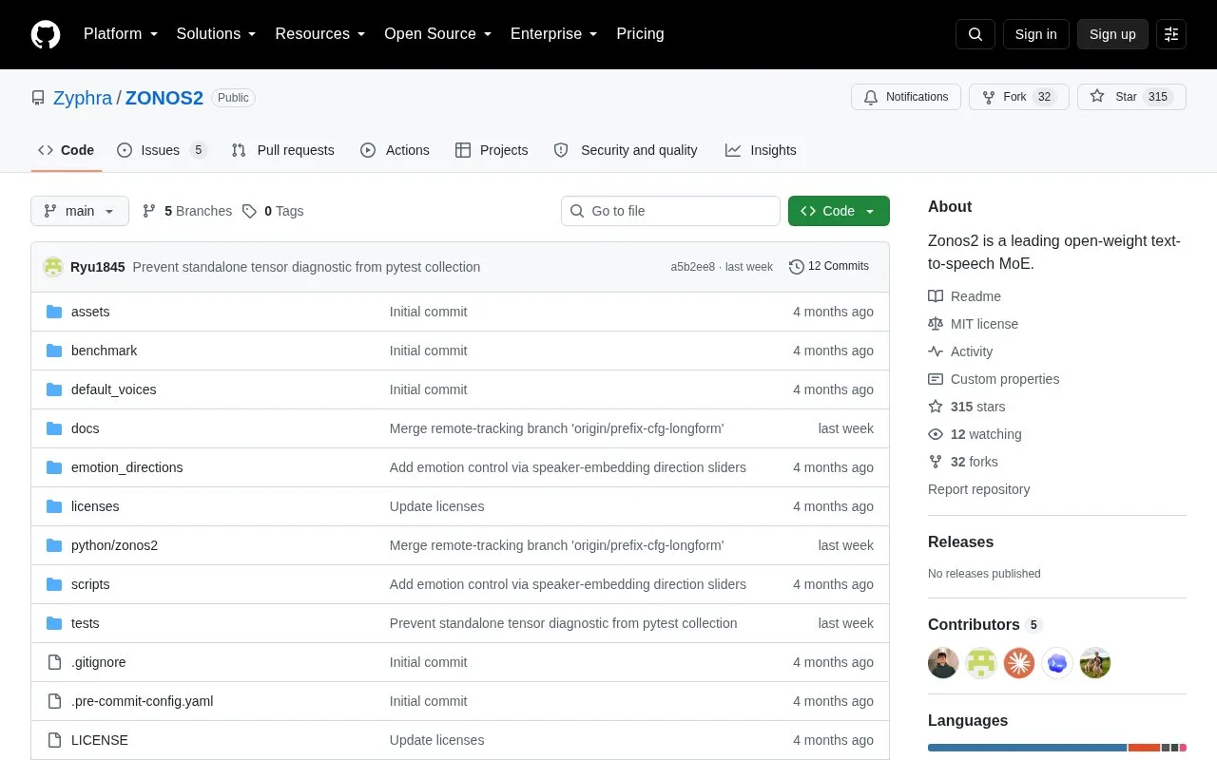The height and width of the screenshot is (760, 1217).
Task: Open the default_voices folder name
Action: 114,389
